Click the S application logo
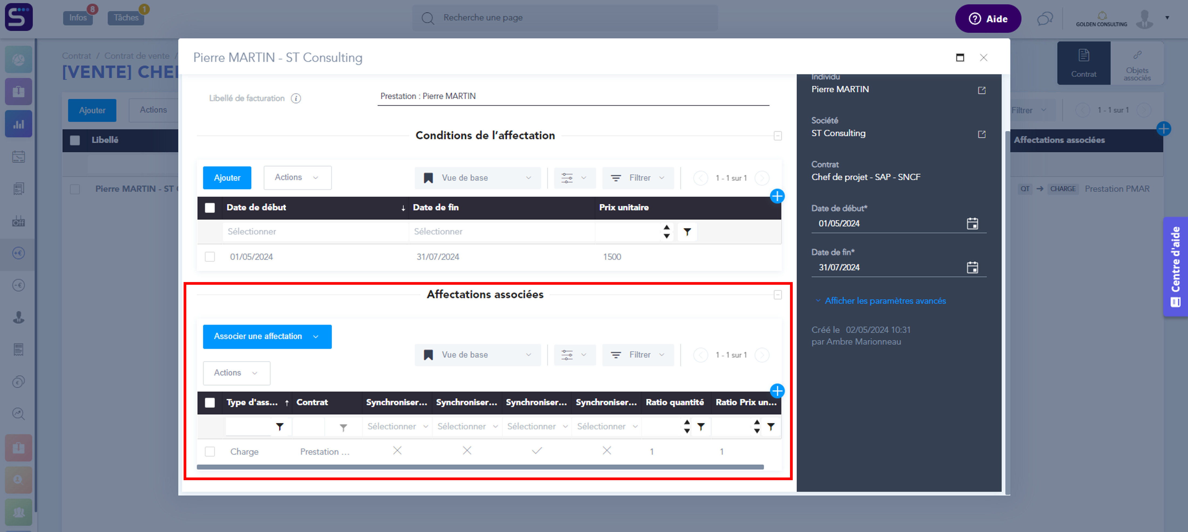Screen dimensions: 1188x532 [x=18, y=17]
